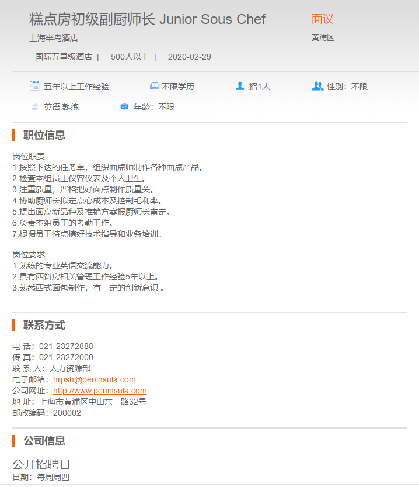Click the 500人以上 company size label

(131, 57)
